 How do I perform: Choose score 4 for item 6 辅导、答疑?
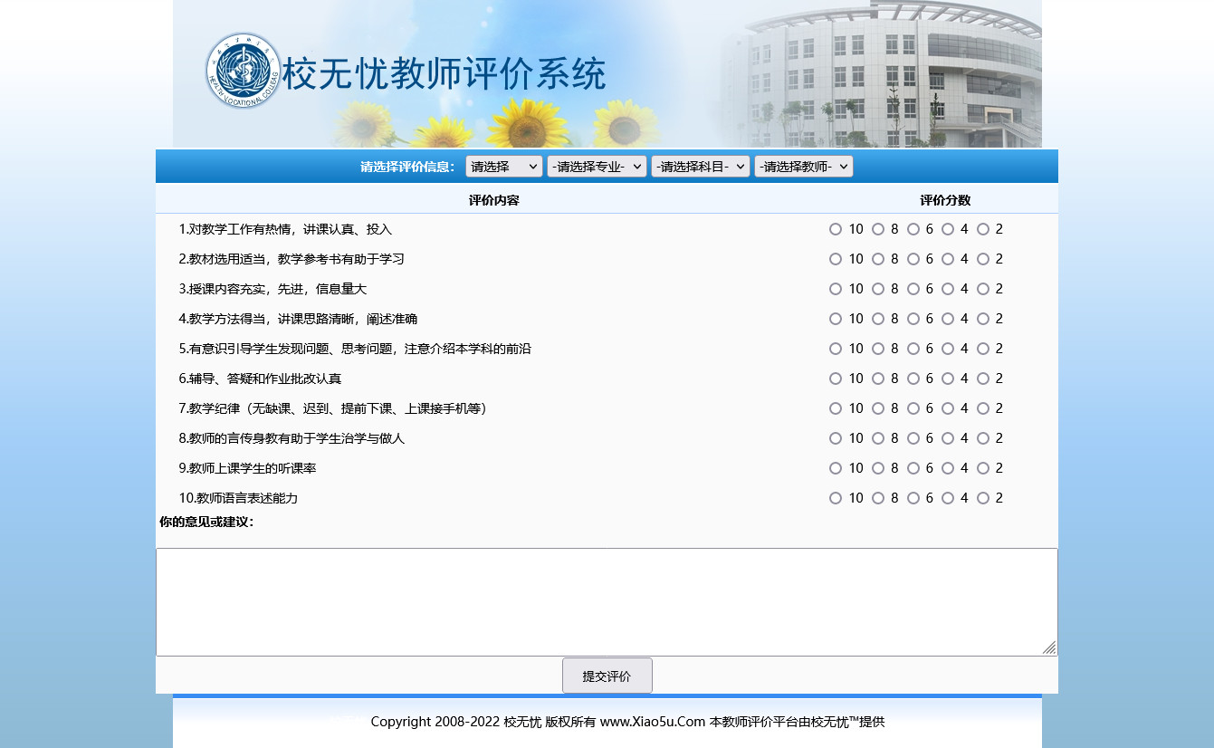click(948, 379)
